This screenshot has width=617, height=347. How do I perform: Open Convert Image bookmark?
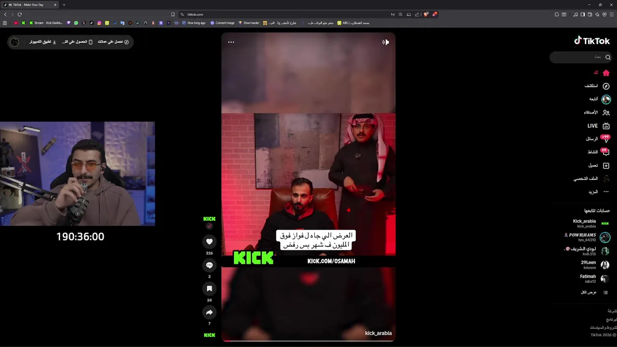point(223,23)
